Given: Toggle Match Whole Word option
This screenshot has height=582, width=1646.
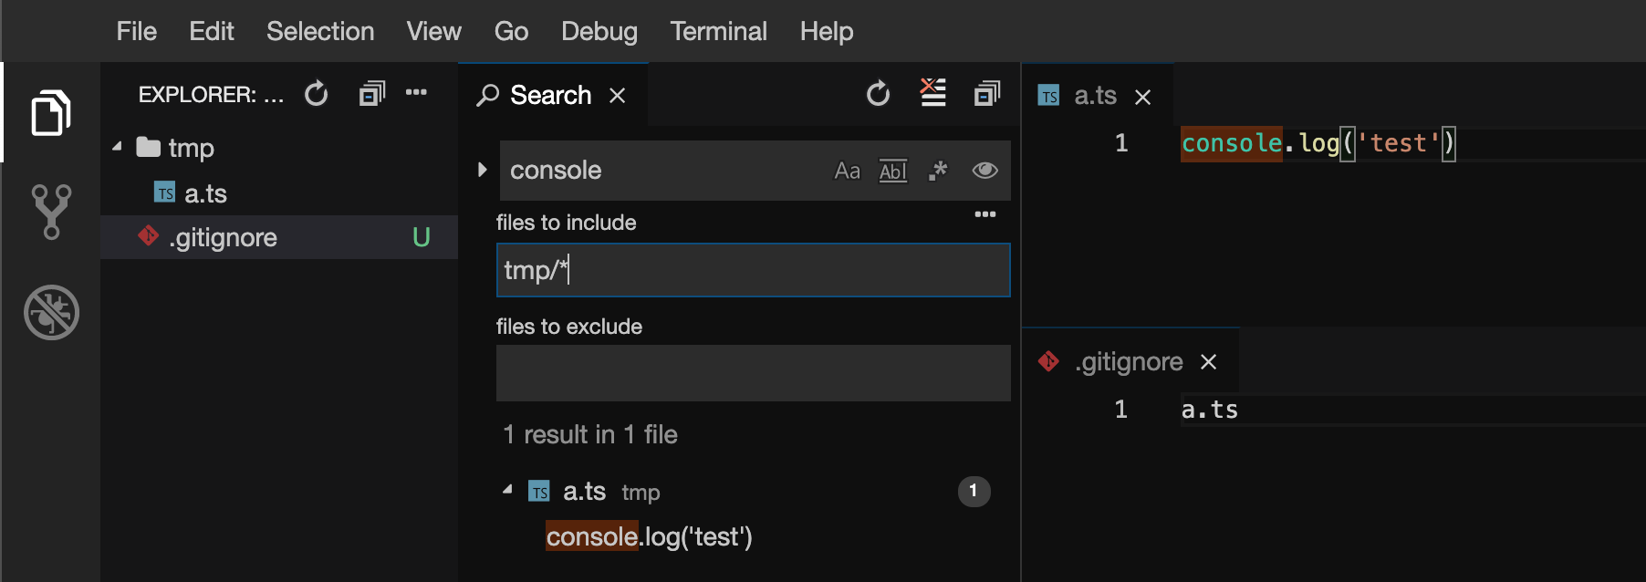Looking at the screenshot, I should point(892,171).
